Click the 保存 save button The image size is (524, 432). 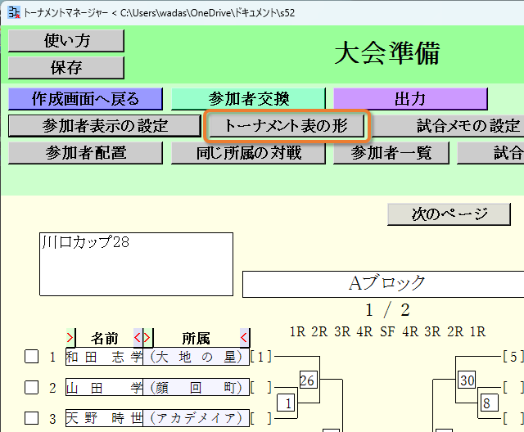tap(66, 68)
